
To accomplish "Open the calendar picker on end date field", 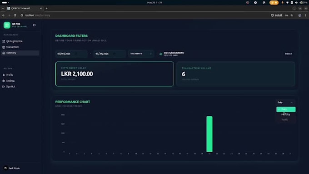I will click(115, 54).
